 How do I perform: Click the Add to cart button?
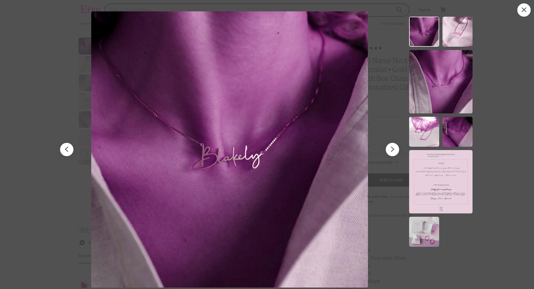[391, 180]
